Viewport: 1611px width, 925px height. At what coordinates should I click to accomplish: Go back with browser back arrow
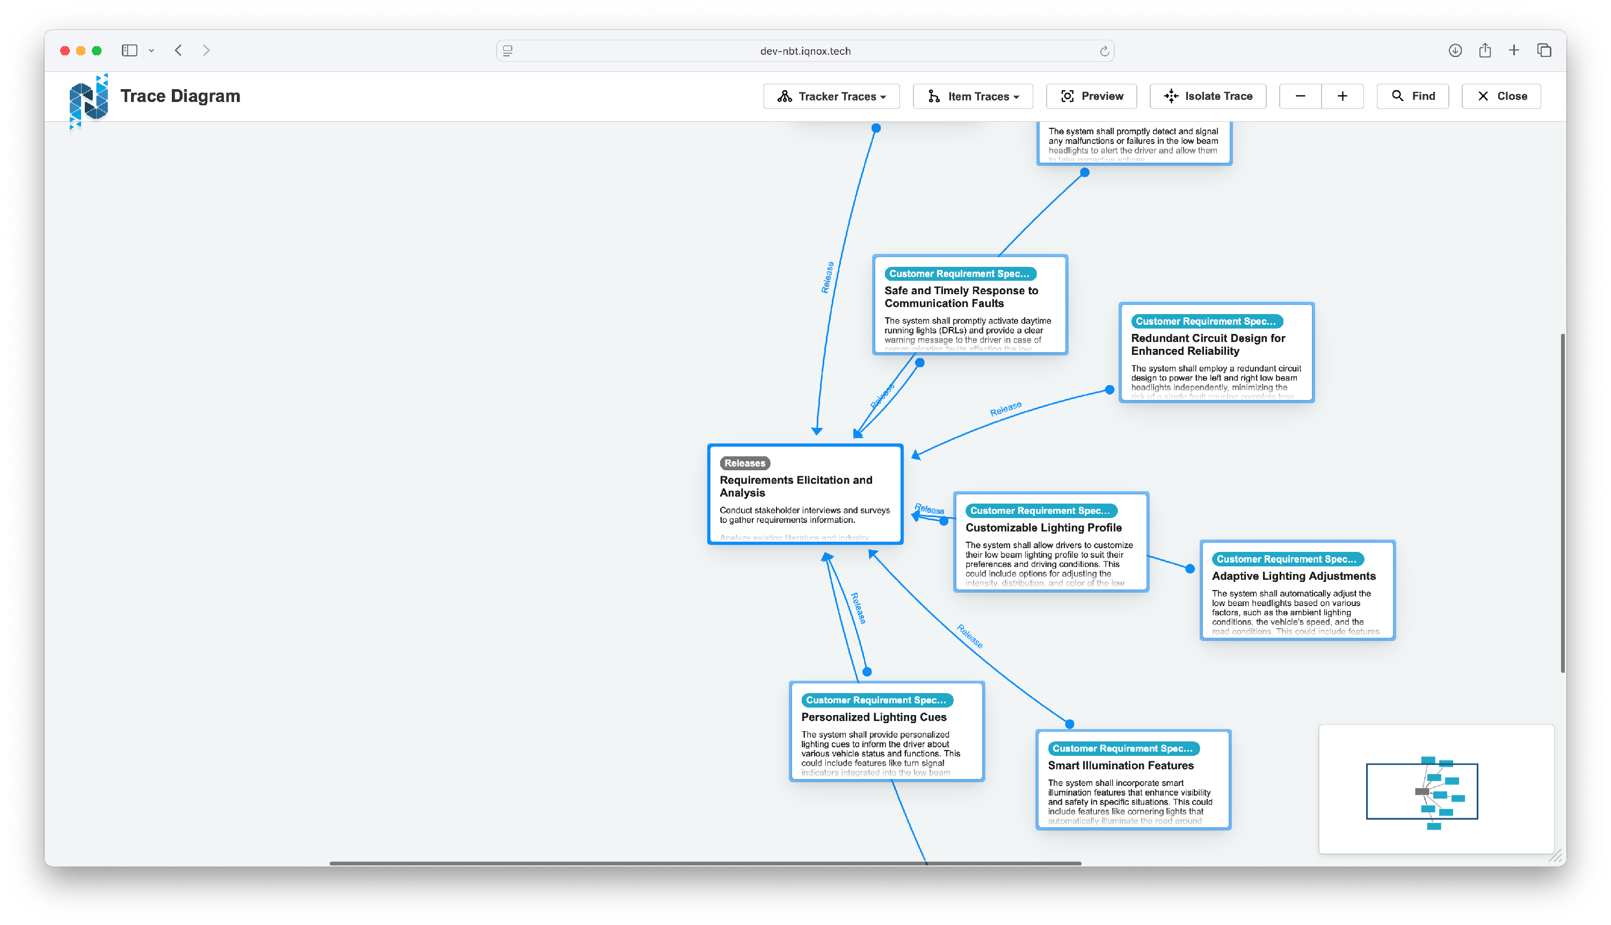tap(179, 50)
